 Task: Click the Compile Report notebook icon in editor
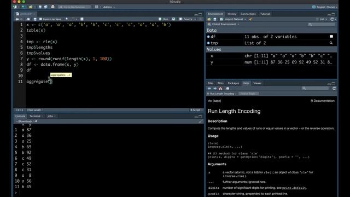[82, 19]
